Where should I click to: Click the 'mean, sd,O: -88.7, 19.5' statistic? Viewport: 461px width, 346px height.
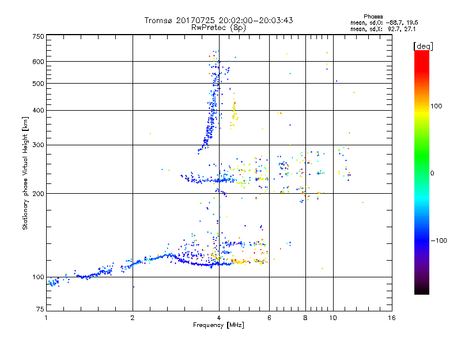(384, 22)
